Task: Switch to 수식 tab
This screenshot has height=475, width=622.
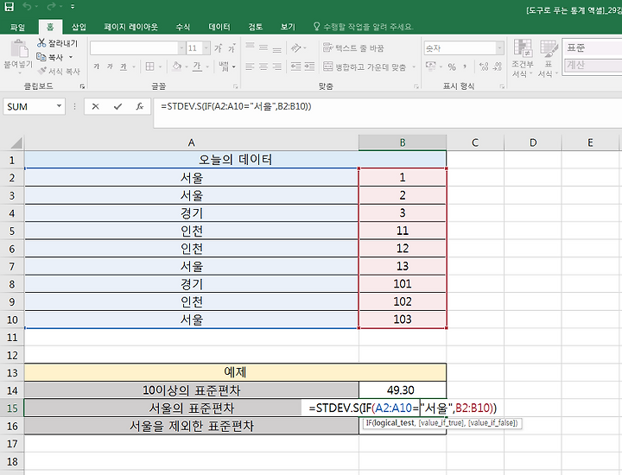Action: pyautogui.click(x=183, y=27)
